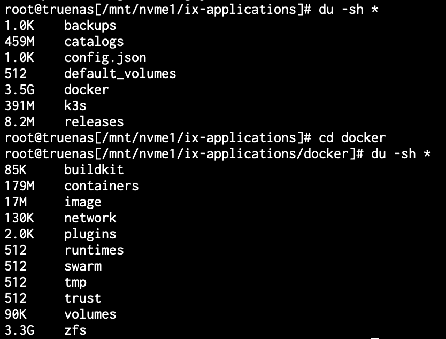Click the 'runtimes' folder entry
The height and width of the screenshot is (339, 446).
[94, 250]
